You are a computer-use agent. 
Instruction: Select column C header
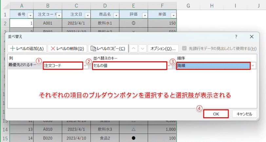click(x=76, y=6)
